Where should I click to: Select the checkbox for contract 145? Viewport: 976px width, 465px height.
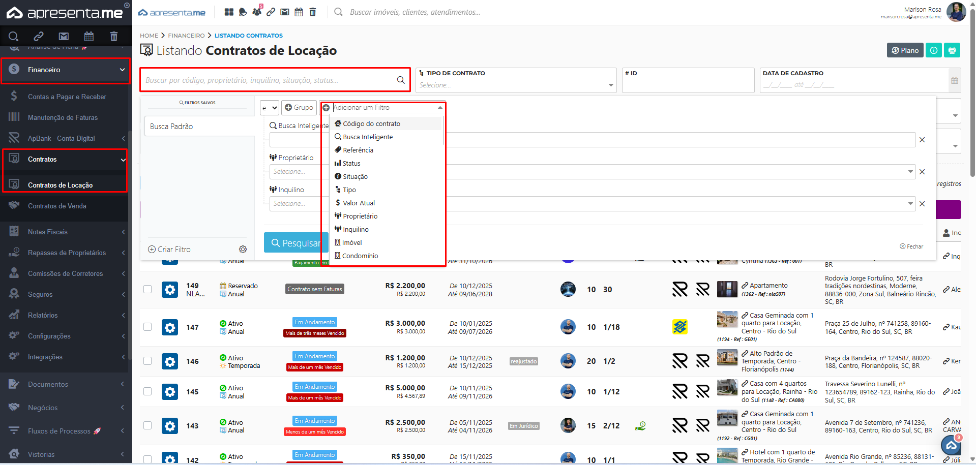click(x=147, y=391)
